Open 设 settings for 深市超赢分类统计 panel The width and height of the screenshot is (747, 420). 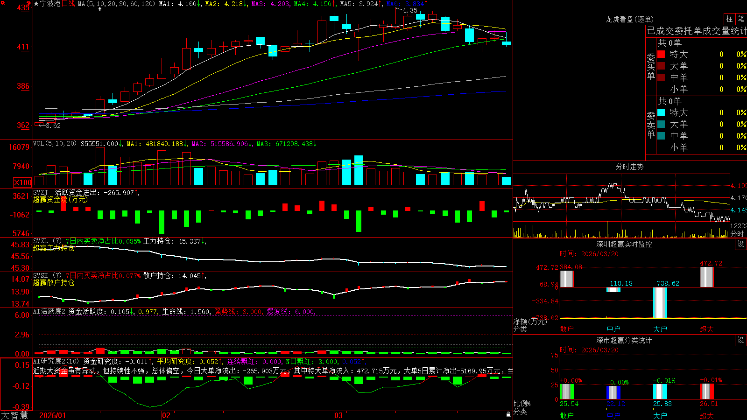click(741, 340)
